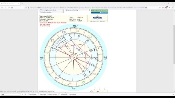Viewport: 175px width, 98px height.
Task: Click the Virgo sign glyph on wheel
Action: [47, 53]
